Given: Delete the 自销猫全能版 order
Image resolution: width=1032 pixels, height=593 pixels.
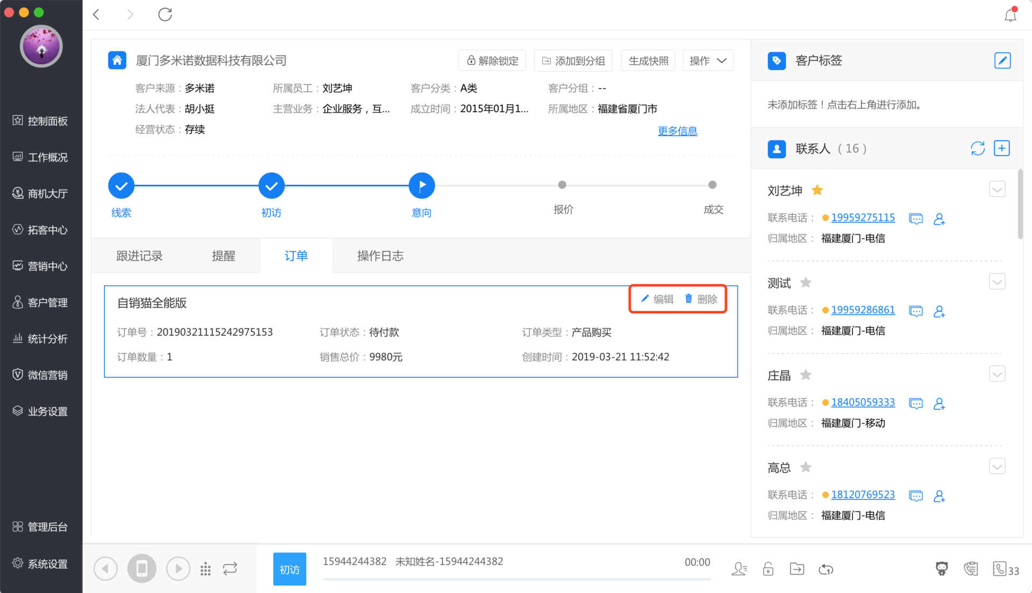Looking at the screenshot, I should 701,299.
